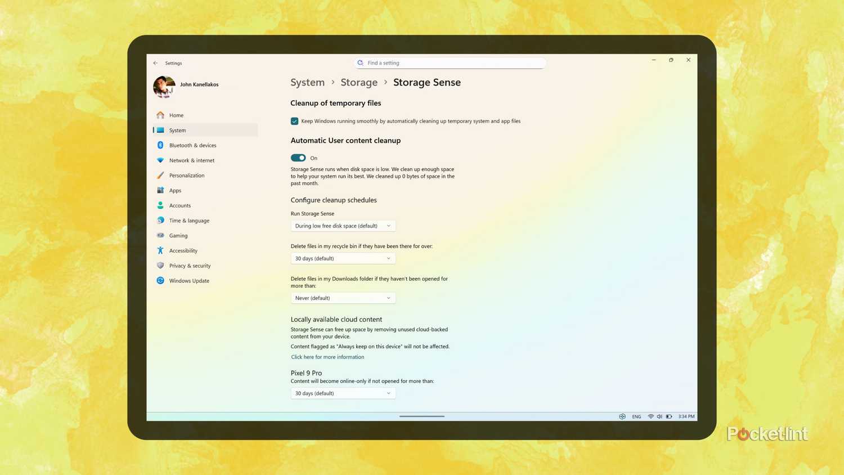The image size is (844, 475).
Task: Open Accessibility settings in the sidebar
Action: (x=183, y=250)
